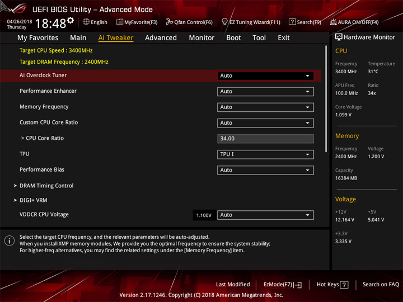Click the EZ Tuning Wizard bulb icon
The image size is (403, 302).
click(224, 22)
